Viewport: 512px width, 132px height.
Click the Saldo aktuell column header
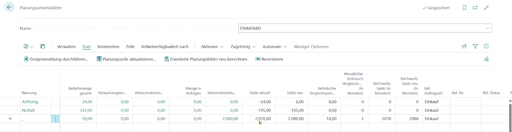pyautogui.click(x=260, y=93)
